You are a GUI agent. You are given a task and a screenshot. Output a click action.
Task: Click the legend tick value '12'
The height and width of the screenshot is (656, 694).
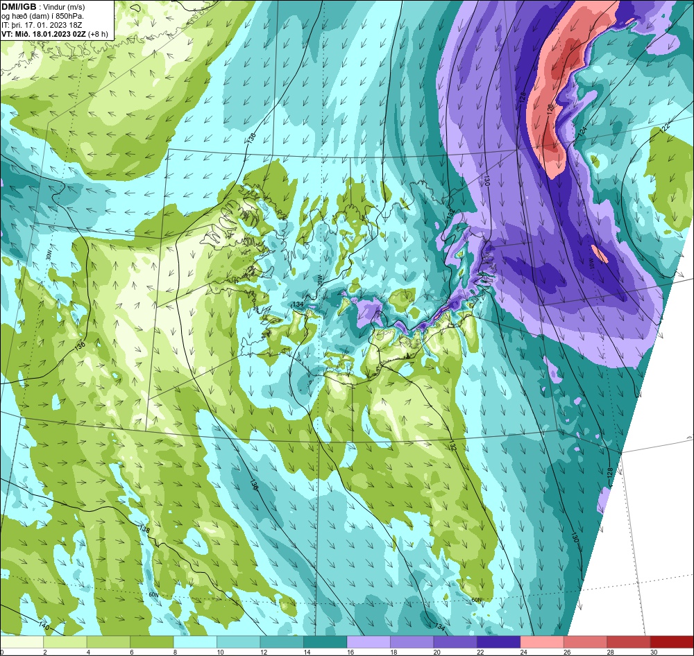pyautogui.click(x=262, y=652)
